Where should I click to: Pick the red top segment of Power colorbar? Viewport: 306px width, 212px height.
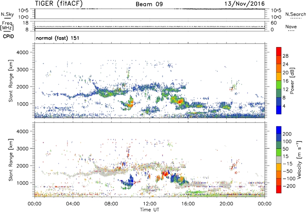tap(279, 52)
